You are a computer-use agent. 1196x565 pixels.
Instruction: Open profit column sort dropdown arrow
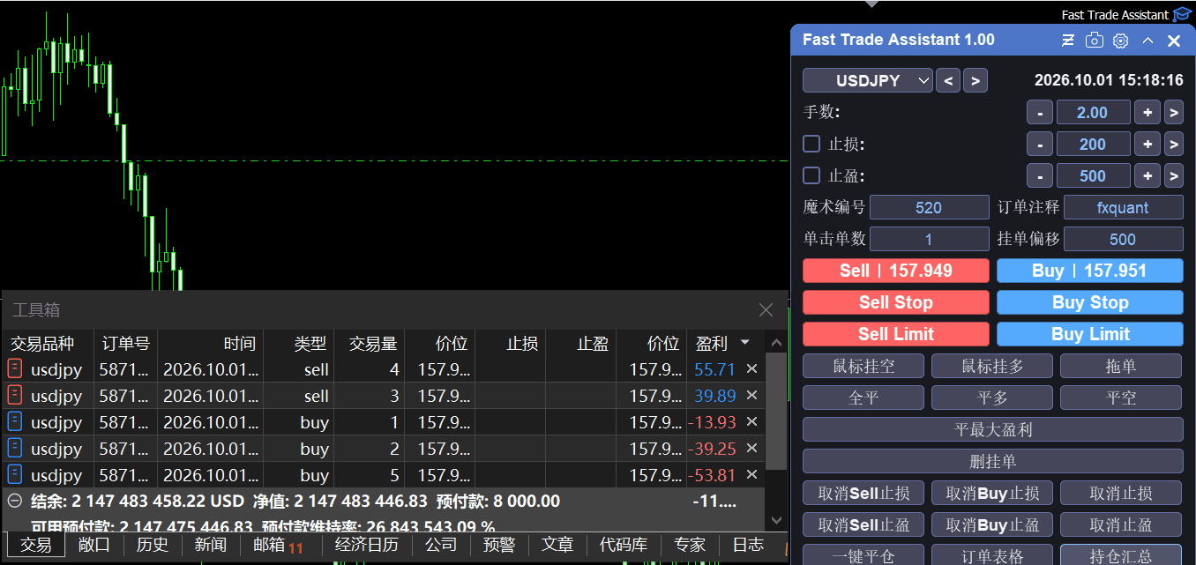(x=745, y=342)
